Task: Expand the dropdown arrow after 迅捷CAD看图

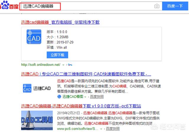Action: coord(85,97)
